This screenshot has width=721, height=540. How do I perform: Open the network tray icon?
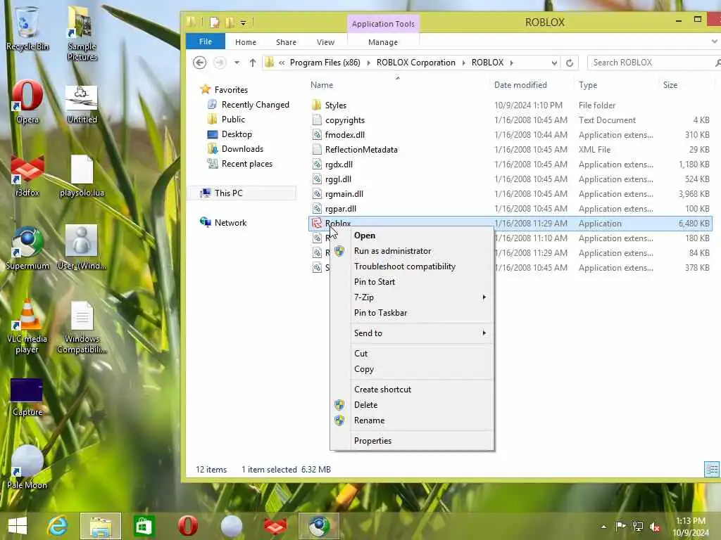[x=638, y=526]
